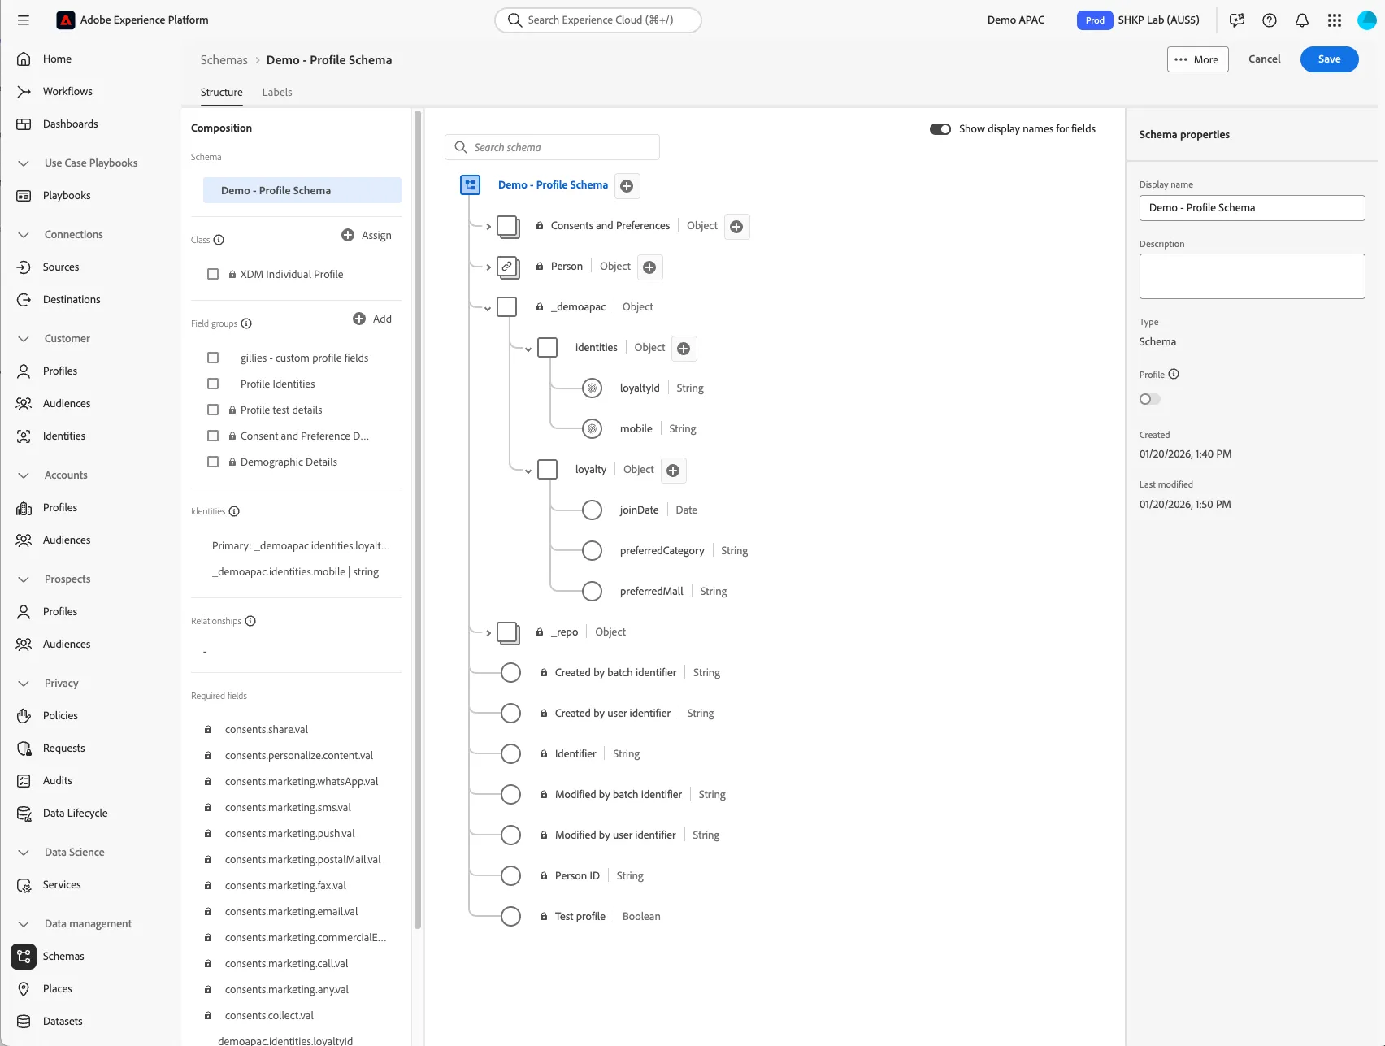Click the Schemas breadcrumb link
Image resolution: width=1385 pixels, height=1046 pixels.
tap(224, 60)
